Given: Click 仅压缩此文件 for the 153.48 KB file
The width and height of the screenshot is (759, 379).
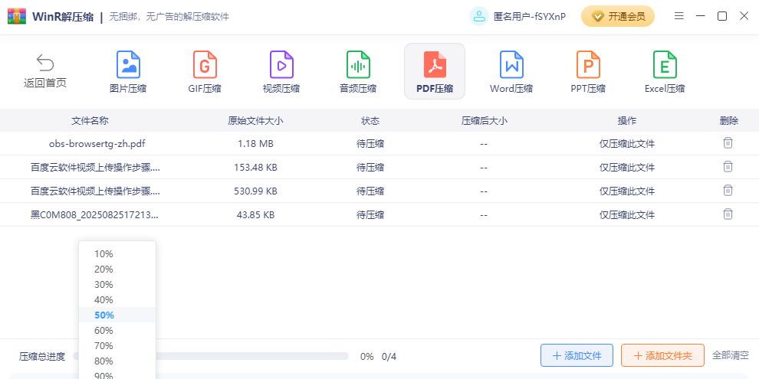Looking at the screenshot, I should tap(627, 167).
